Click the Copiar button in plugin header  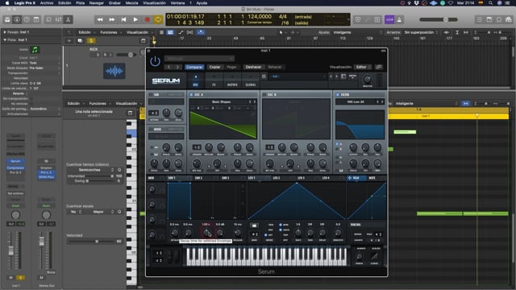coord(214,67)
